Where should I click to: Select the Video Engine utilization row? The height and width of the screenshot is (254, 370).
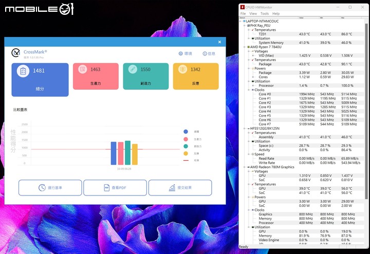click(302, 240)
